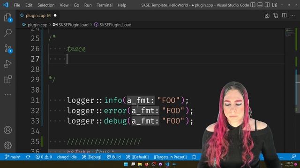Switch the main git branch

click(13, 157)
